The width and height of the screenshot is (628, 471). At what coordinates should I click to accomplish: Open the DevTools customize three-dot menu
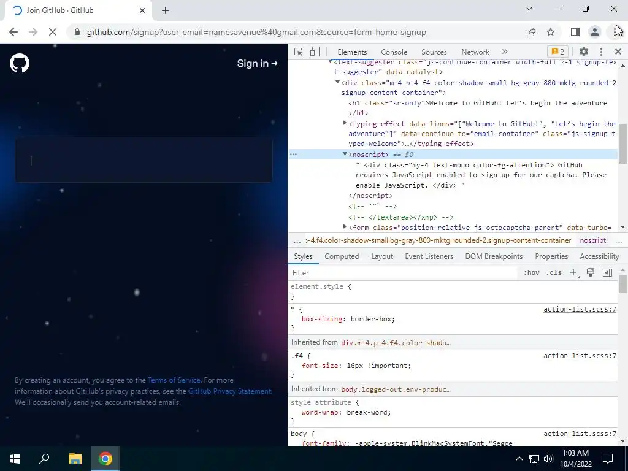(x=601, y=52)
